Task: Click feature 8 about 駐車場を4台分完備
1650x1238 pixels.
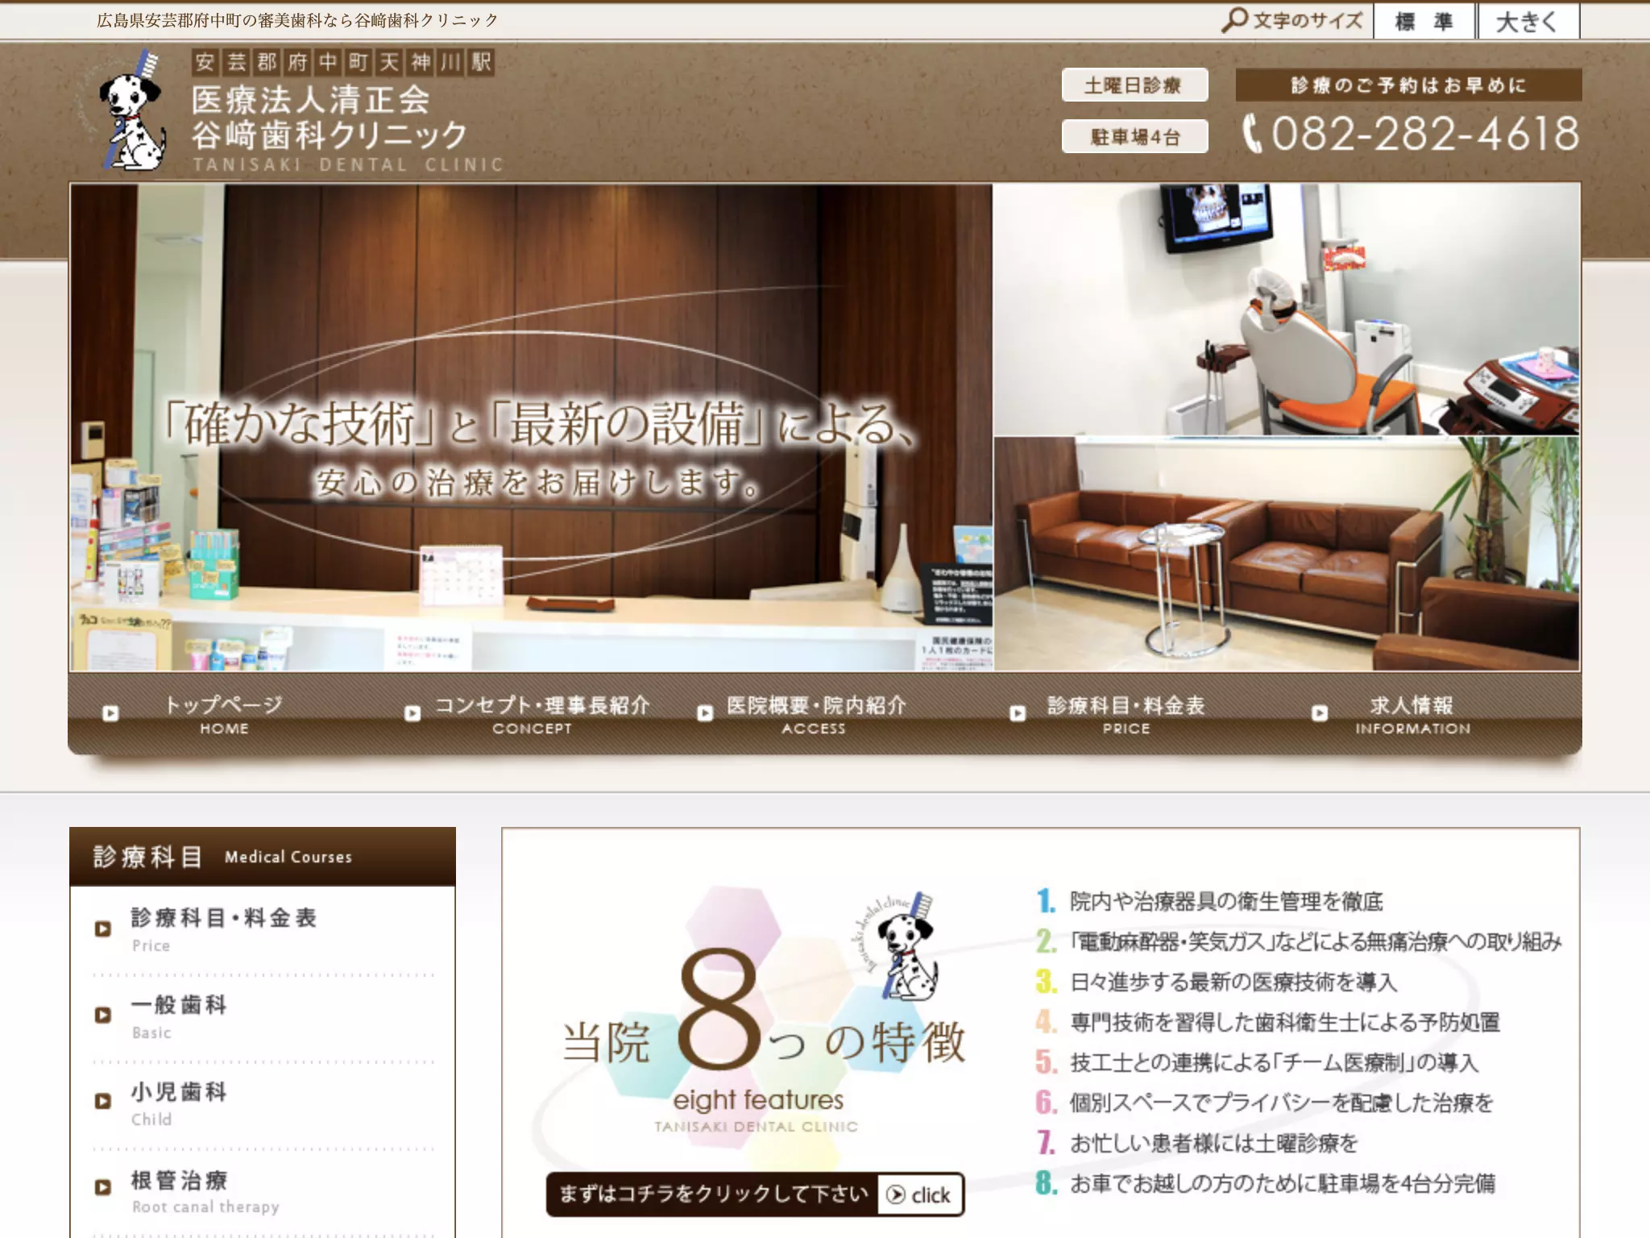Action: point(1266,1183)
